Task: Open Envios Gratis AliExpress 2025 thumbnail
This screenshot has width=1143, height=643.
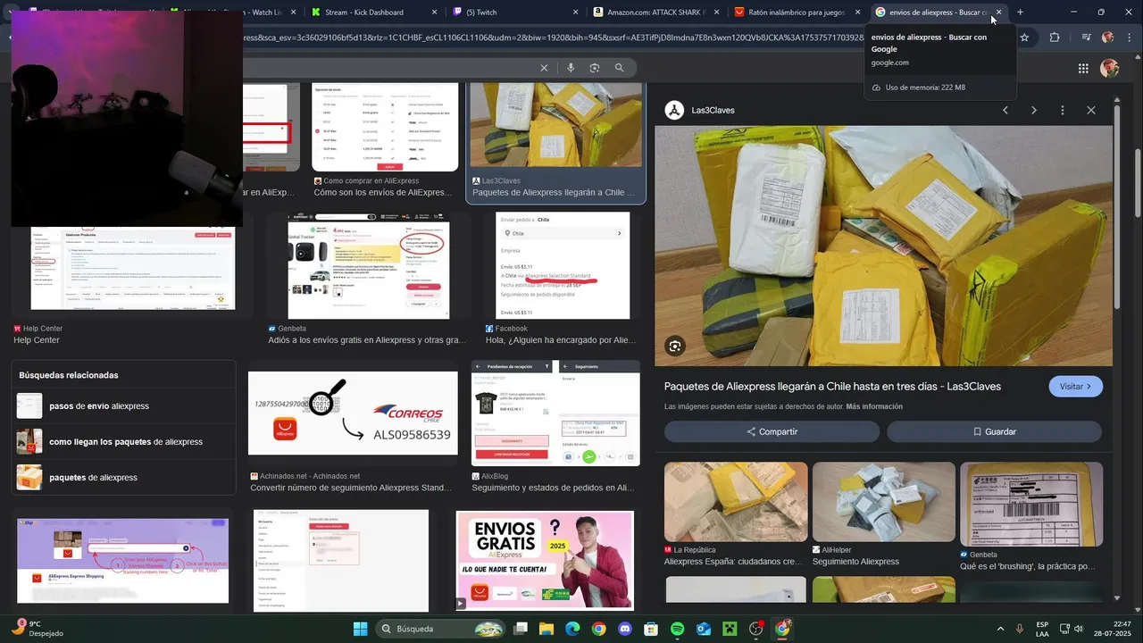Action: (545, 560)
